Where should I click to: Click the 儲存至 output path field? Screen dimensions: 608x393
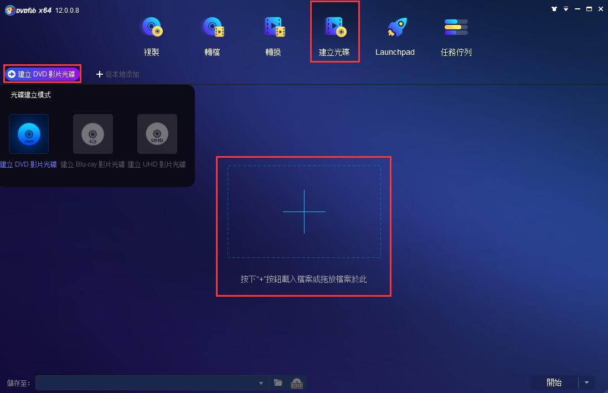pos(147,383)
